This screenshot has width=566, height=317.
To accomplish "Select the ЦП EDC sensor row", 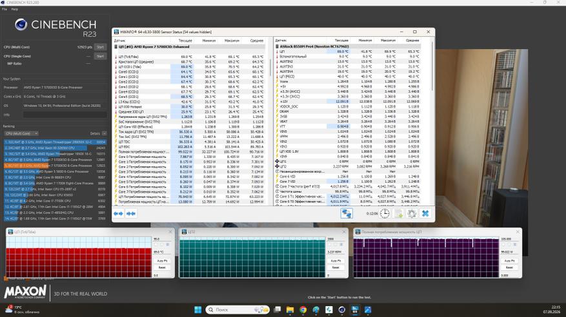I will [190, 147].
